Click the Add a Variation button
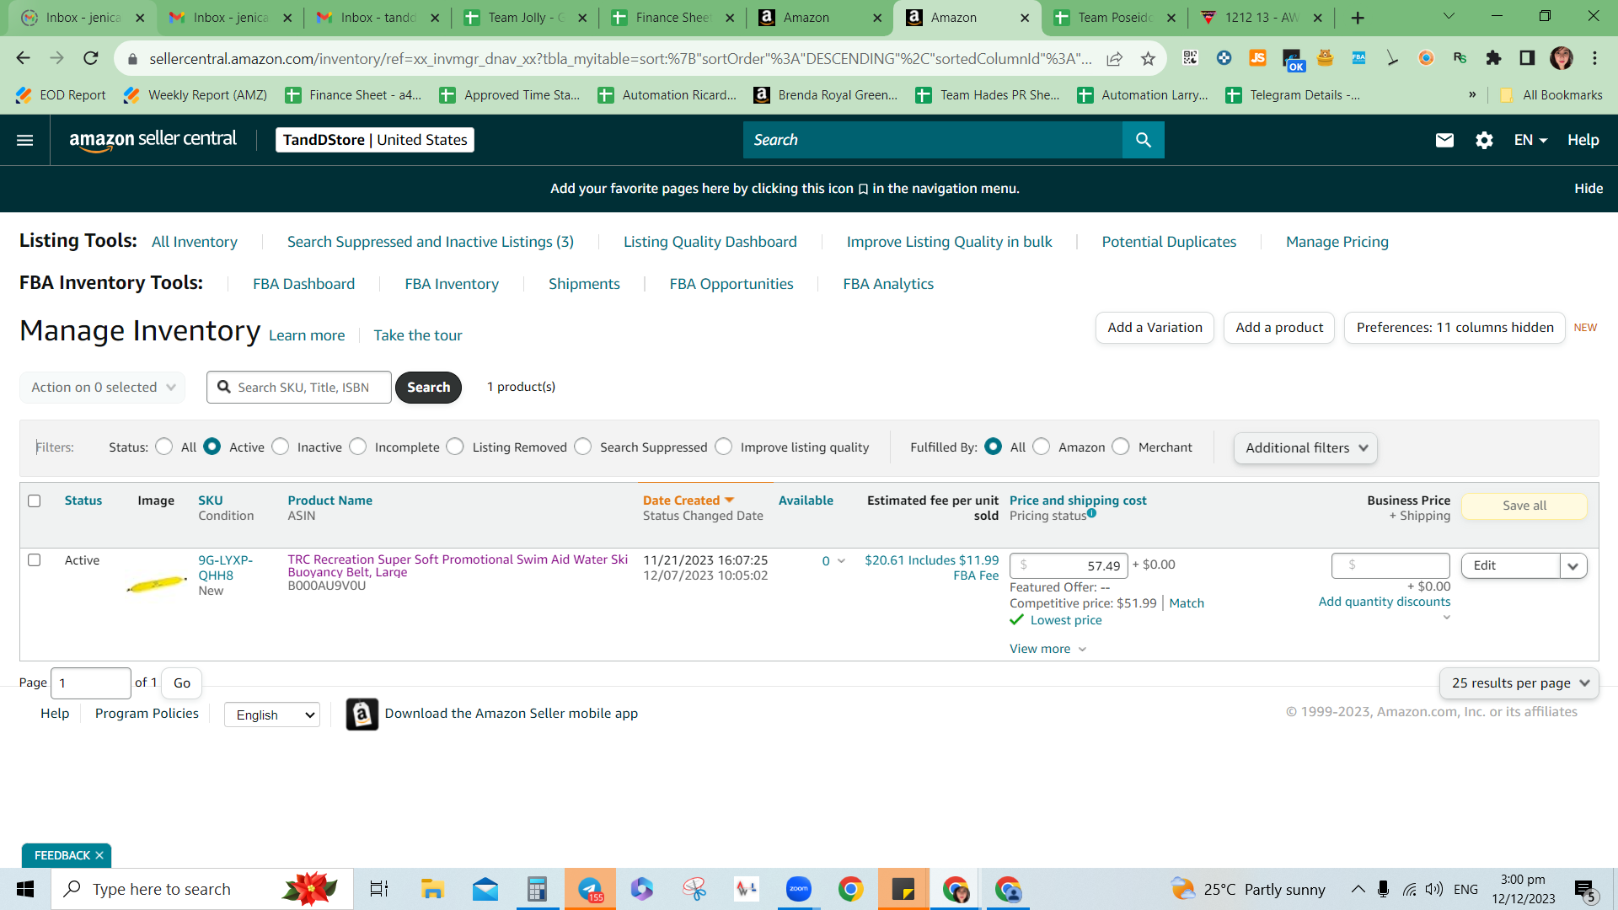 pos(1155,328)
